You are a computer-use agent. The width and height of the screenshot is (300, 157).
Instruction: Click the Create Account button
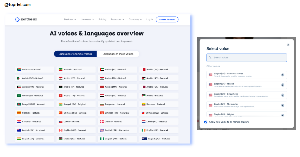tap(167, 20)
